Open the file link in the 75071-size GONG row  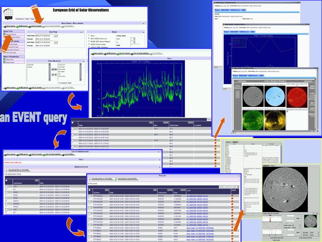click(x=200, y=228)
